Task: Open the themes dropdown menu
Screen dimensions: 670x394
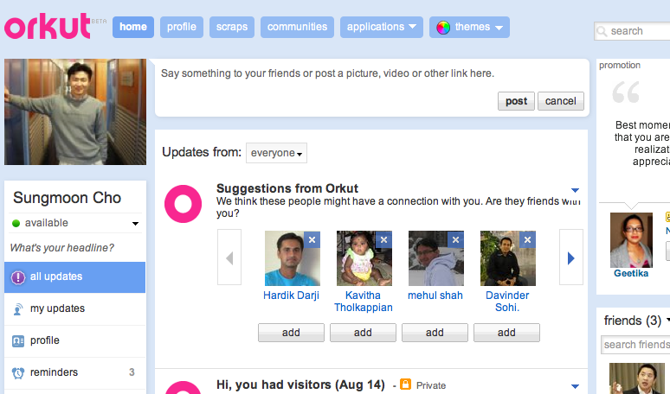Action: point(469,27)
